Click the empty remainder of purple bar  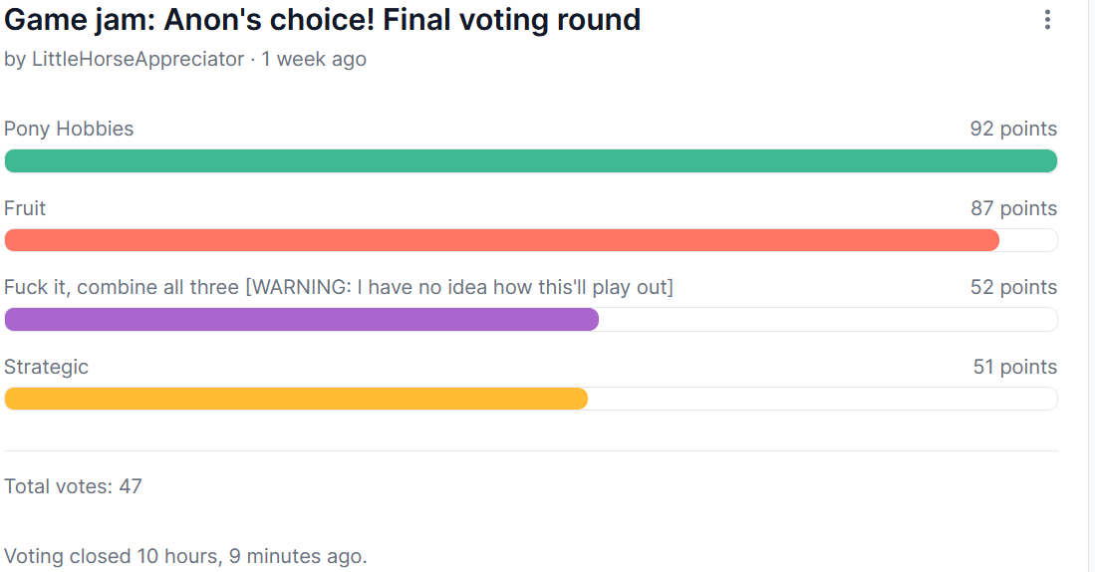click(828, 319)
